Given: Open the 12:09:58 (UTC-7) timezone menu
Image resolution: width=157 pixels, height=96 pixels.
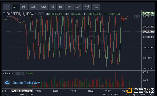Looking at the screenshot, I should pyautogui.click(x=111, y=94).
